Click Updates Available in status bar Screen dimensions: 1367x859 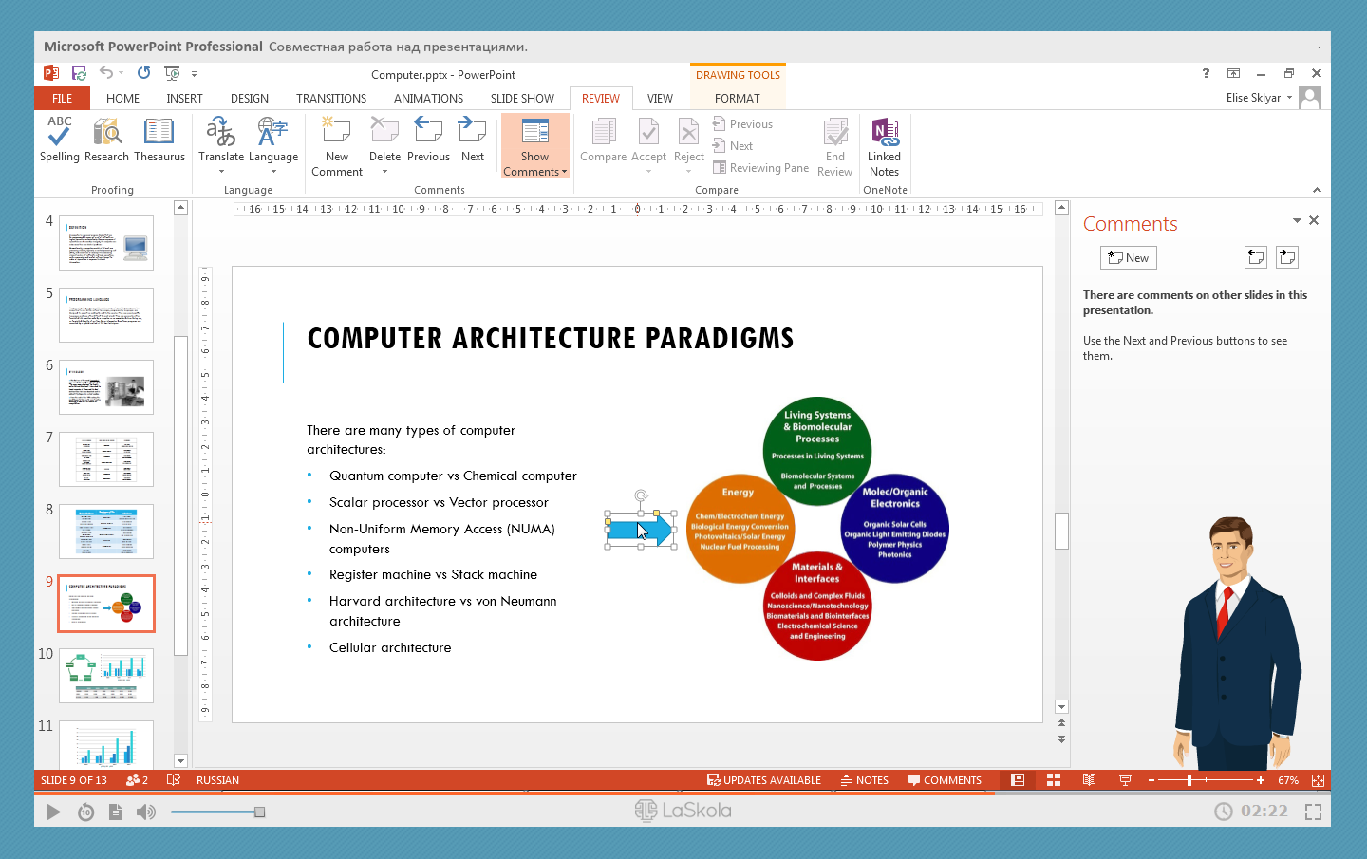click(764, 780)
